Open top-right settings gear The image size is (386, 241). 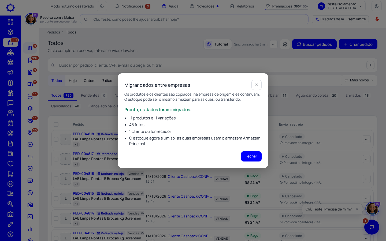377,6
